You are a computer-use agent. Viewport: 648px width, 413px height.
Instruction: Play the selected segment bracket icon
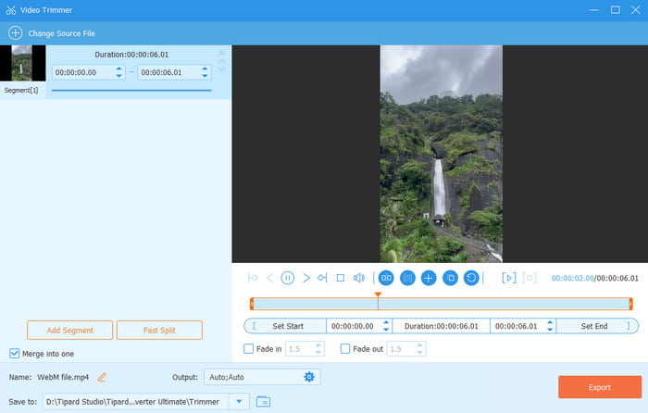click(x=509, y=278)
